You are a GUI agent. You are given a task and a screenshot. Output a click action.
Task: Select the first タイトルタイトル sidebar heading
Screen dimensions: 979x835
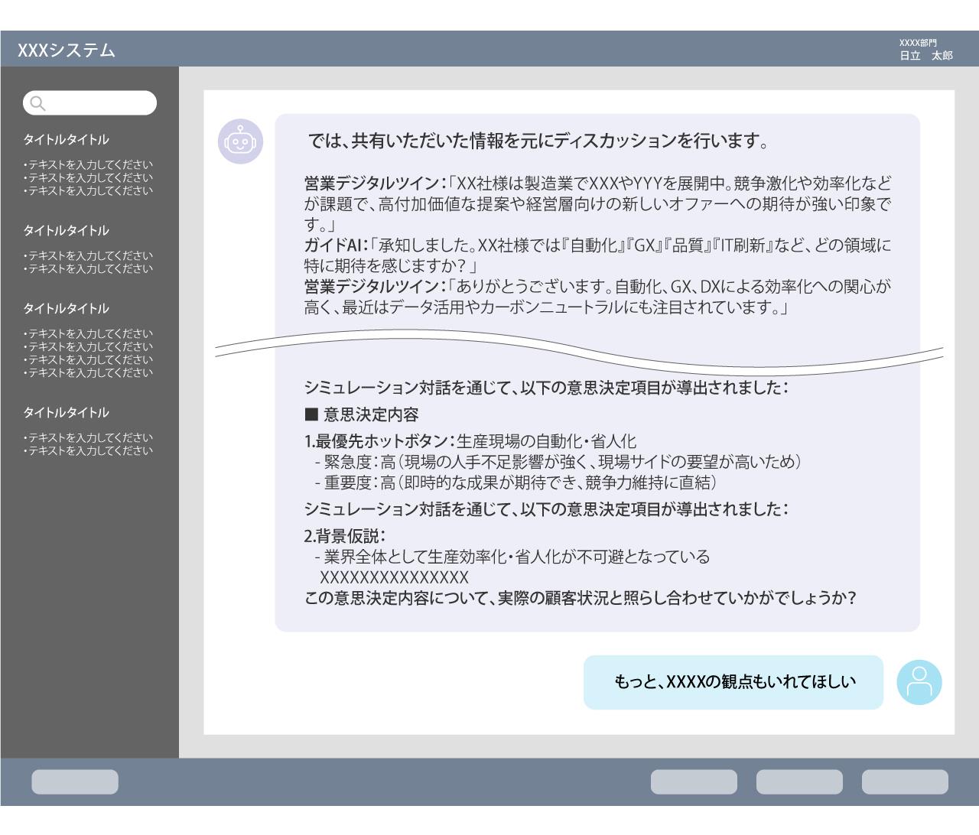(x=66, y=140)
